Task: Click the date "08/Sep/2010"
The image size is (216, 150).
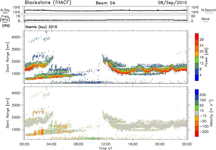Action: (172, 3)
